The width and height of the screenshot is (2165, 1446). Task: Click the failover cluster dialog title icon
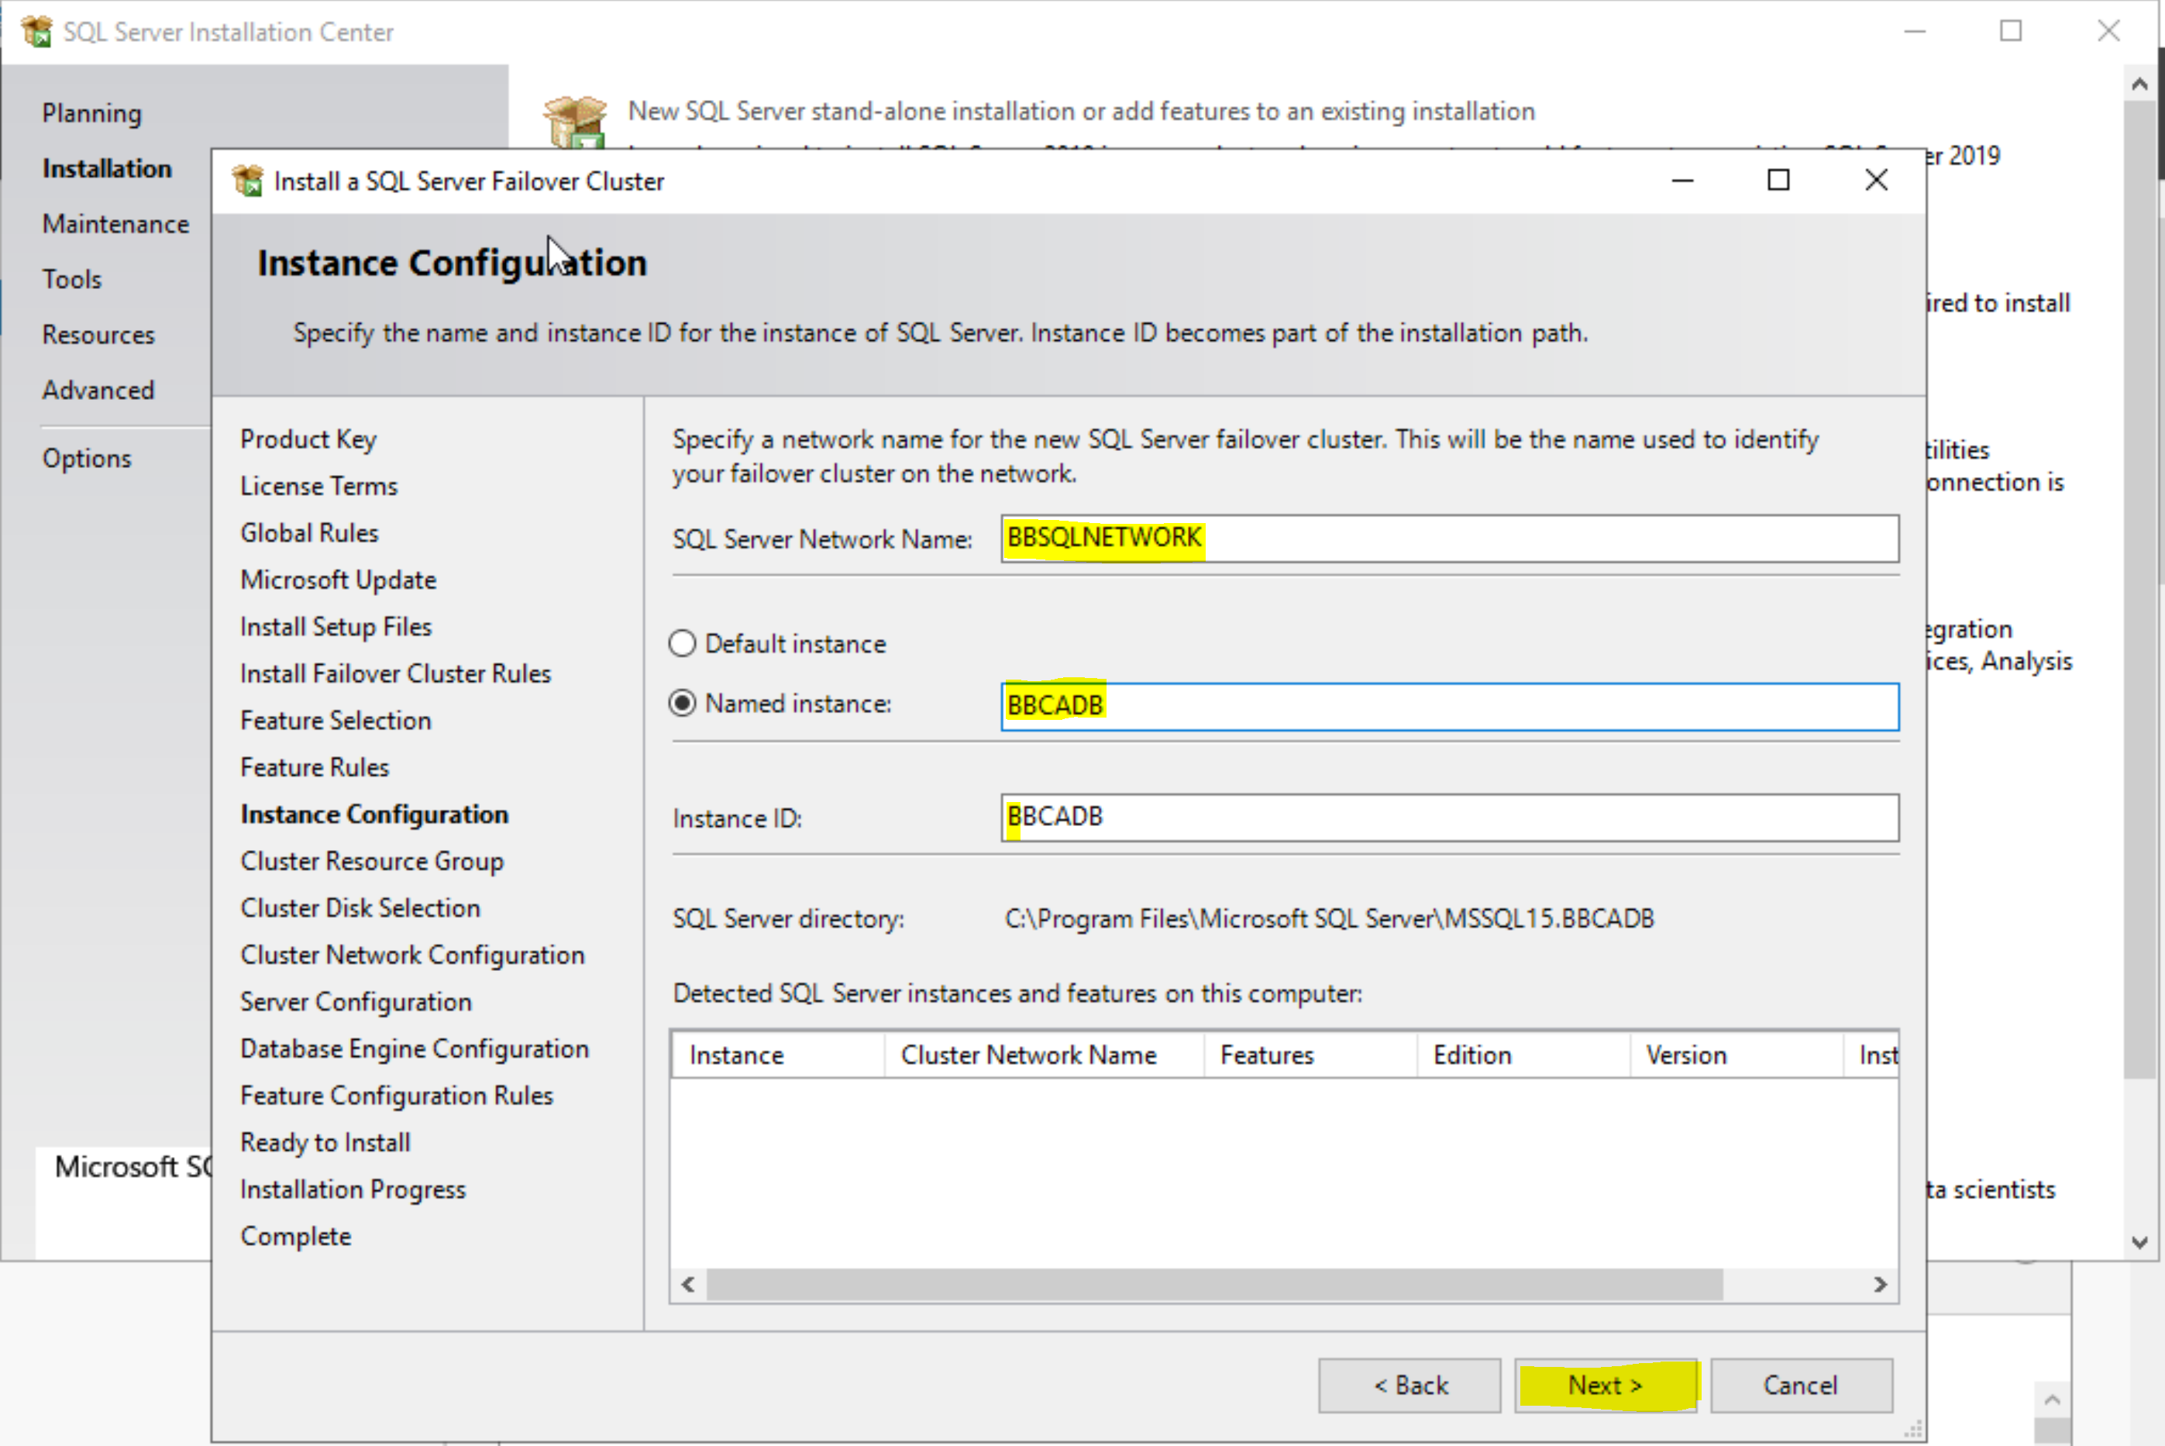pos(247,181)
